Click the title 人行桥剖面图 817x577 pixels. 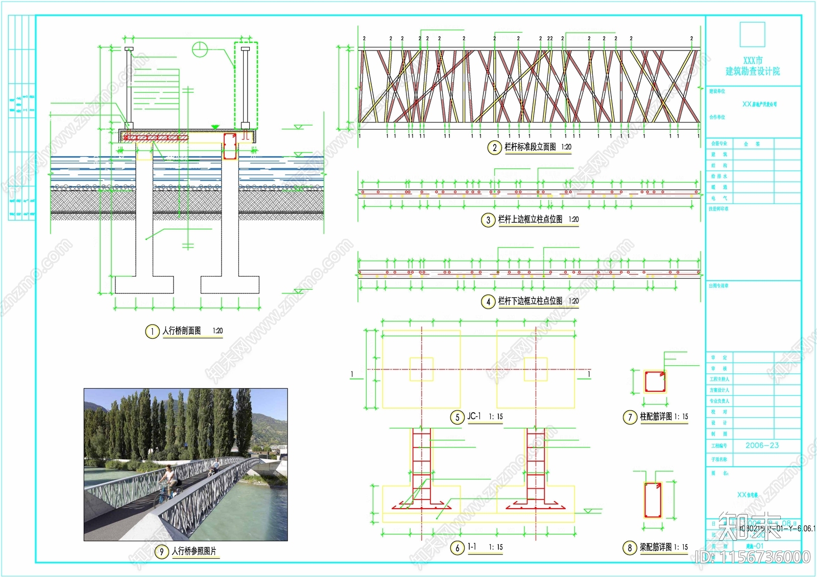pyautogui.click(x=182, y=331)
